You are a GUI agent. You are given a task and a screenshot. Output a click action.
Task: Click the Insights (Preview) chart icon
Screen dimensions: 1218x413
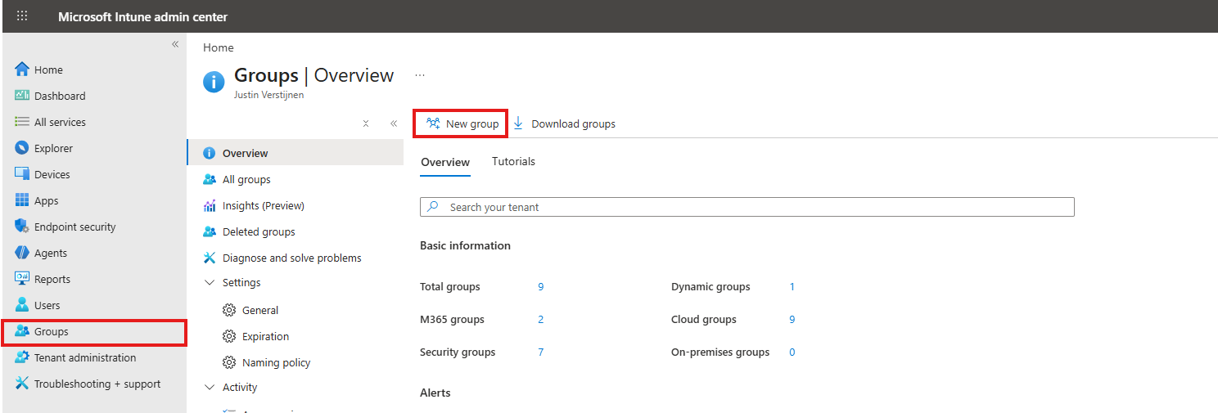coord(210,205)
